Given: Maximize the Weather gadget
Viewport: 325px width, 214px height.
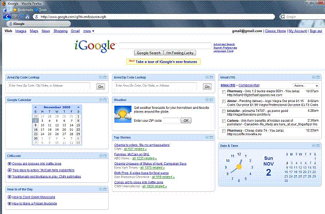Looking at the screenshot, I should (x=212, y=100).
